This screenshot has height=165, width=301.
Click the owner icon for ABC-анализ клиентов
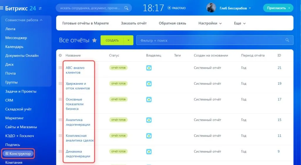pos(149,68)
